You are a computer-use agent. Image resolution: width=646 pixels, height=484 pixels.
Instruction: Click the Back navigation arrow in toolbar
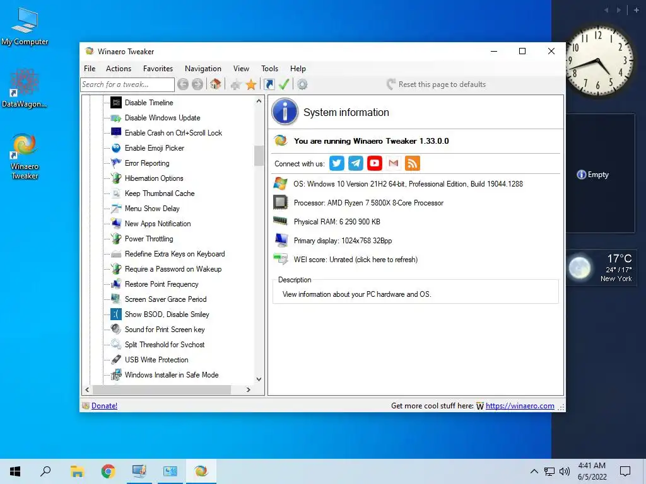[x=183, y=84]
